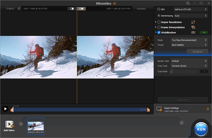The width and height of the screenshot is (212, 138).
Task: Expand the Super Resolution section arrow
Action: tap(156, 22)
